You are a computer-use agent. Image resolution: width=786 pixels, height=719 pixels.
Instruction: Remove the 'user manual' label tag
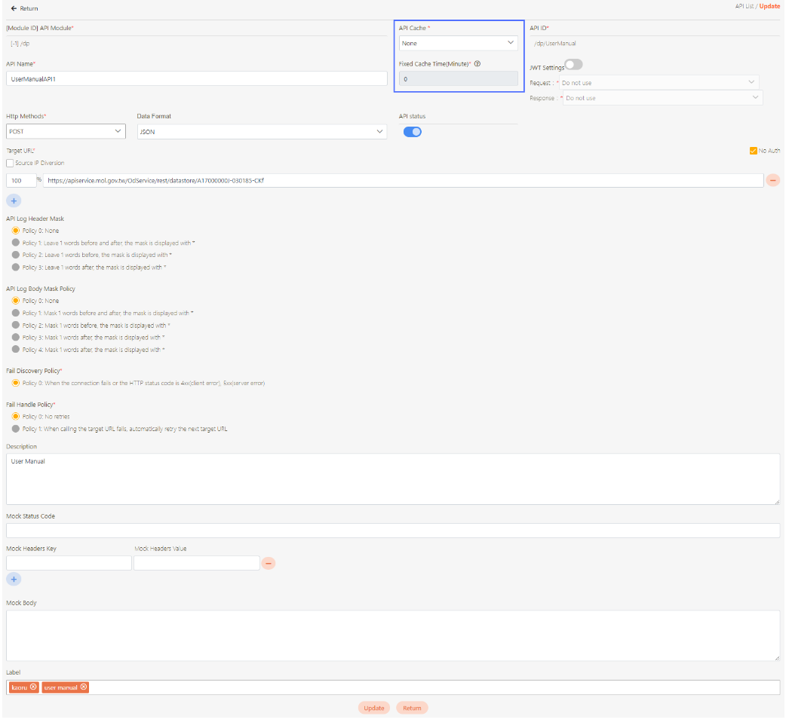tap(84, 687)
